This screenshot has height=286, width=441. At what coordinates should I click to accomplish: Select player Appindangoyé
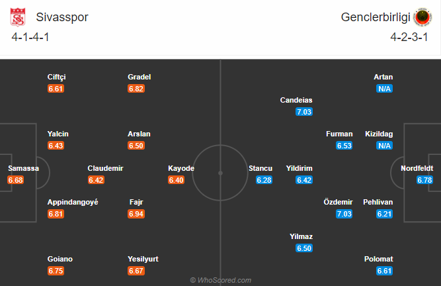tap(73, 202)
